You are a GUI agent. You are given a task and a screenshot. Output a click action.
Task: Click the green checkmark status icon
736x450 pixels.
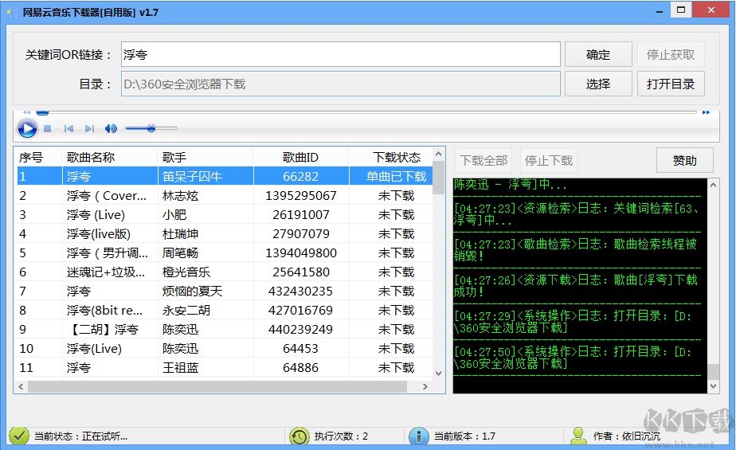(x=18, y=436)
